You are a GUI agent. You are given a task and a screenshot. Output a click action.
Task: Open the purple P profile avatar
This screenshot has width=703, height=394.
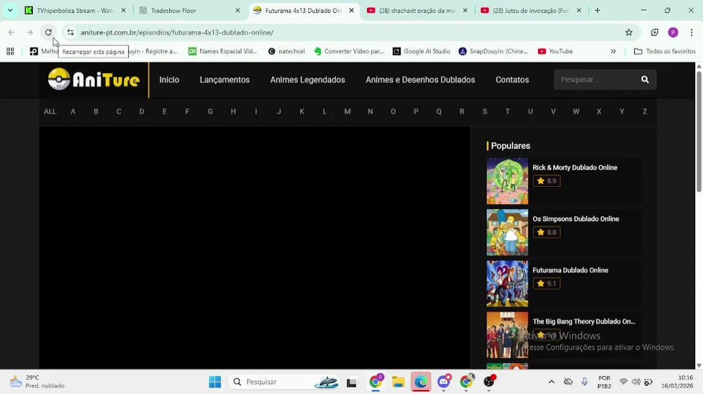pyautogui.click(x=673, y=32)
